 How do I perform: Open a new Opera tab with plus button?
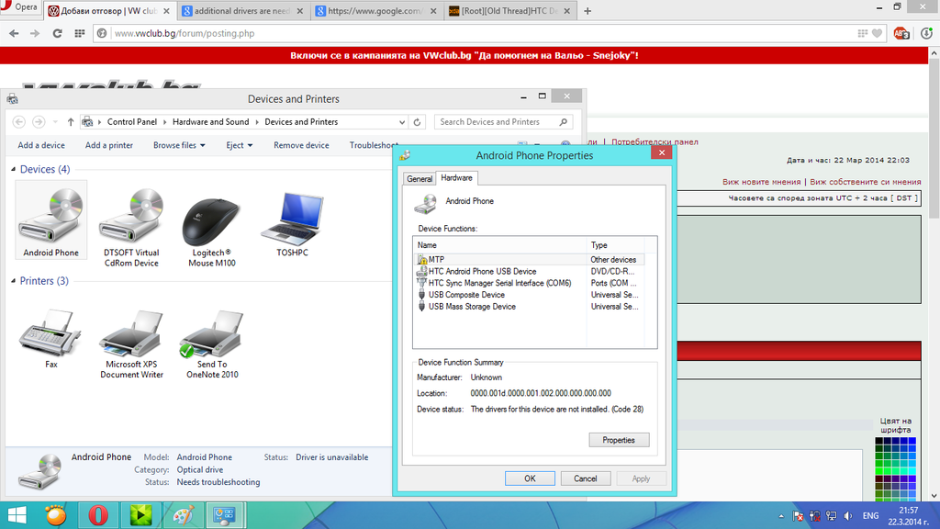[587, 11]
